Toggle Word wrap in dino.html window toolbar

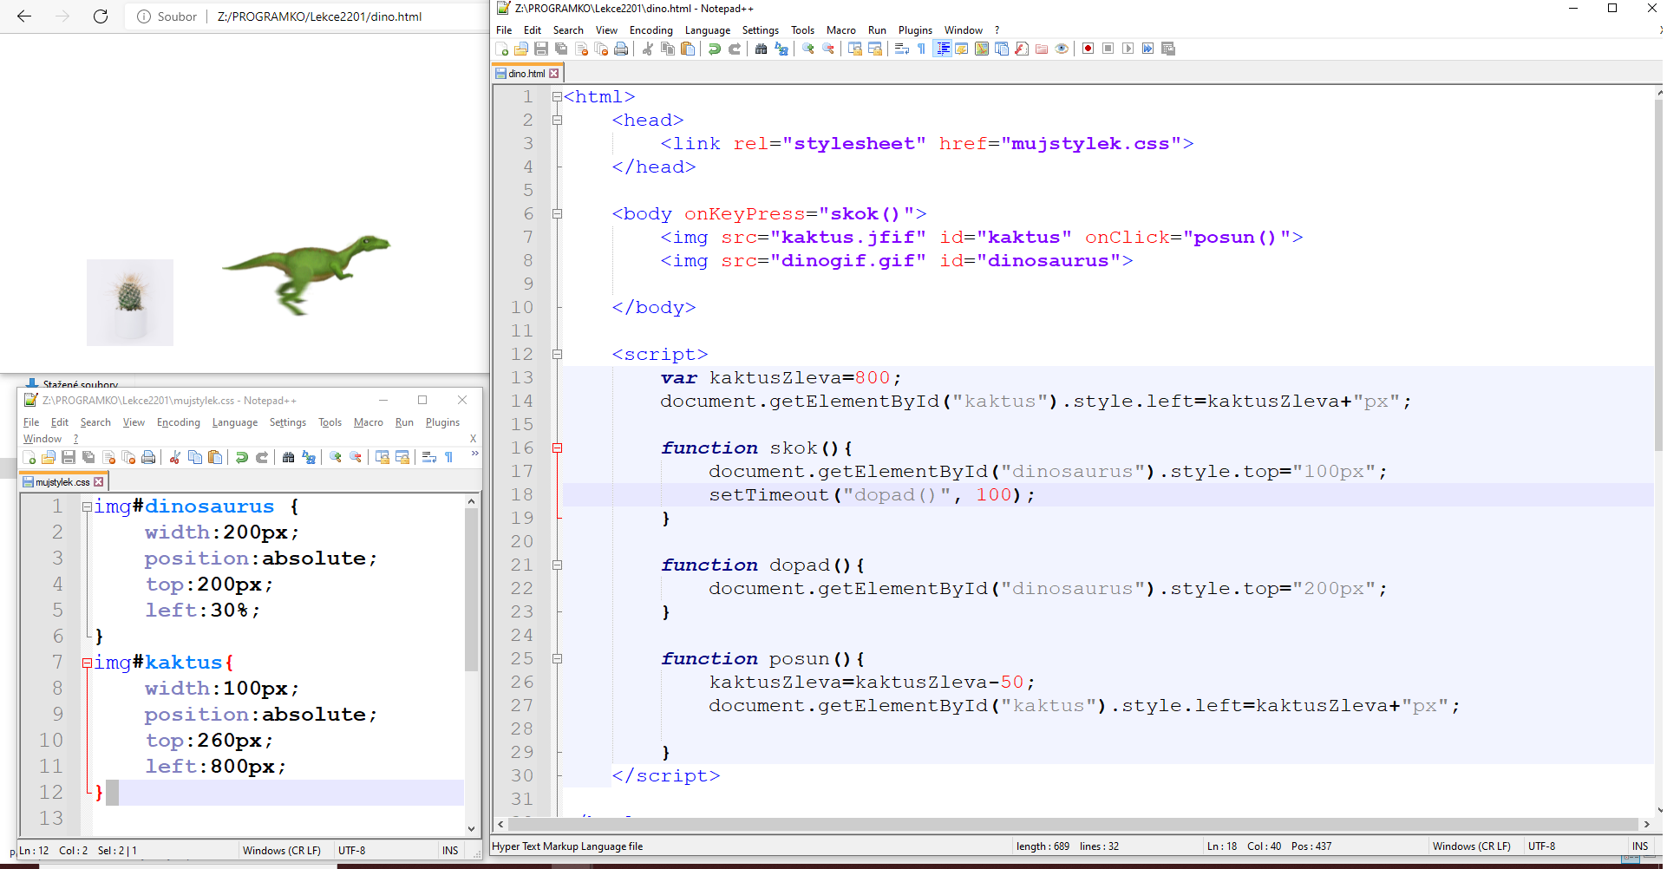coord(902,49)
